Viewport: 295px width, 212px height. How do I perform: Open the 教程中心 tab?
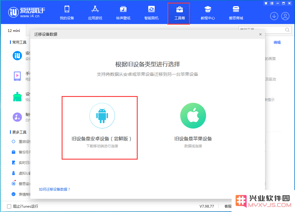point(208,13)
